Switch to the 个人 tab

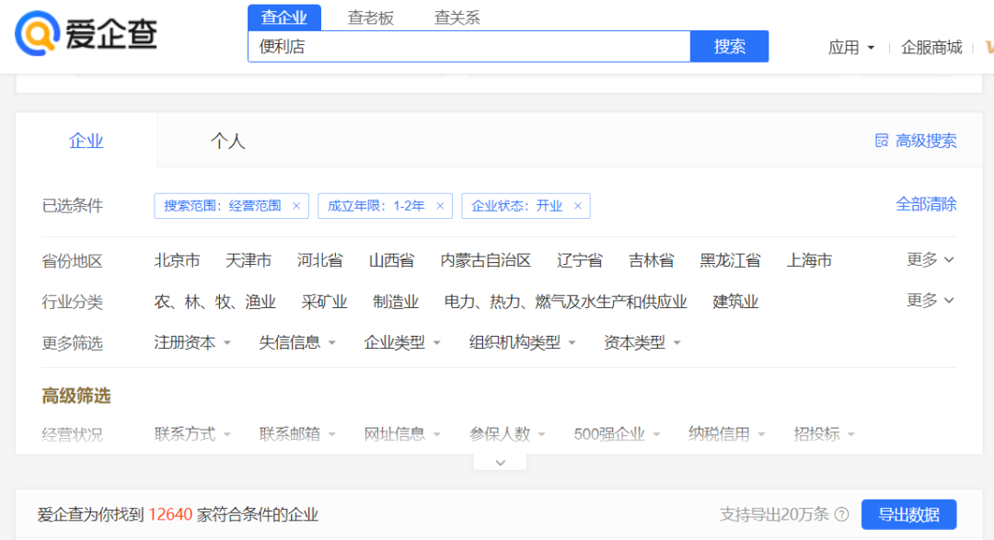pos(227,141)
